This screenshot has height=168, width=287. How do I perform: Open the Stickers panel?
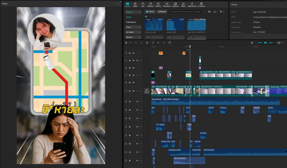click(150, 4)
